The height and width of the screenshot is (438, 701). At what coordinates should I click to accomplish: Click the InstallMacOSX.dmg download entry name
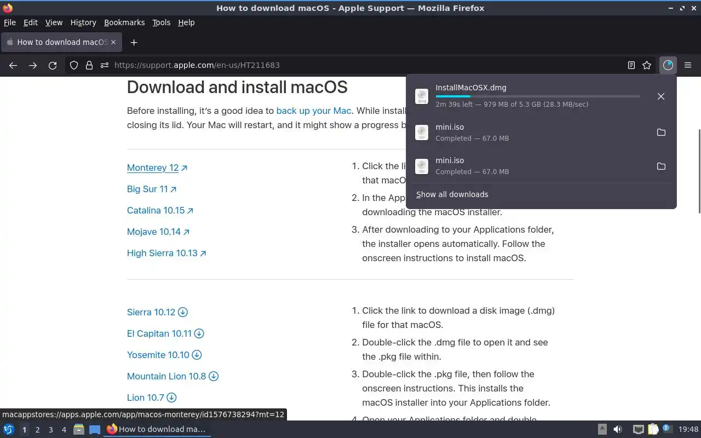(471, 88)
